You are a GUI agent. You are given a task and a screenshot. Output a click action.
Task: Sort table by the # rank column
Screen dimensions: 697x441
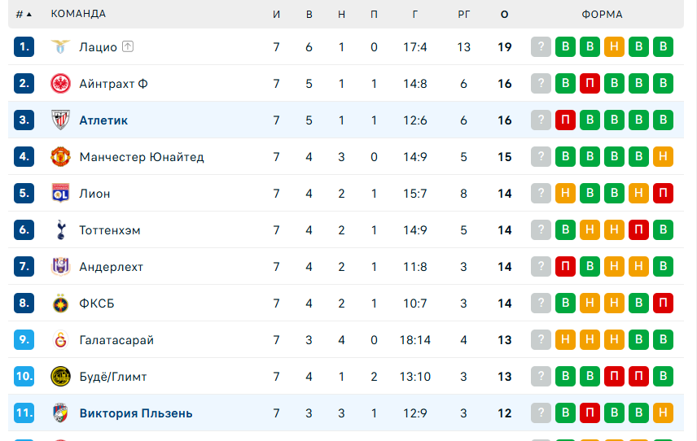[24, 14]
